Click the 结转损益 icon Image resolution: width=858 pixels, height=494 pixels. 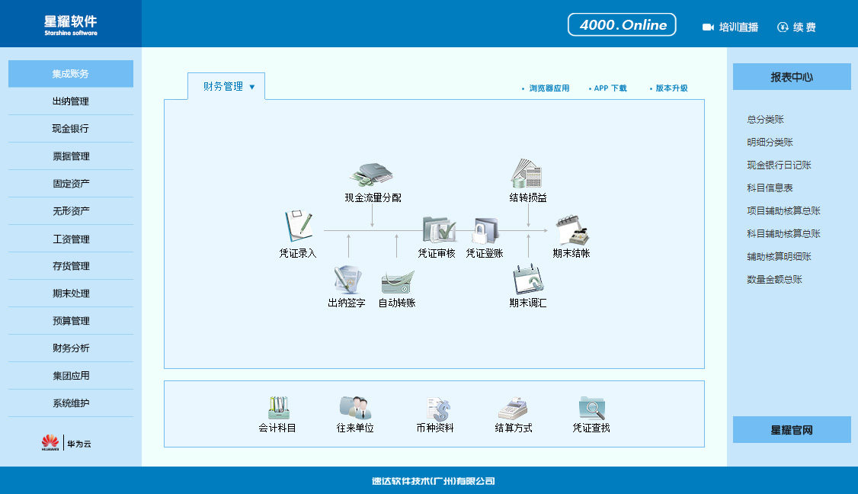[527, 173]
